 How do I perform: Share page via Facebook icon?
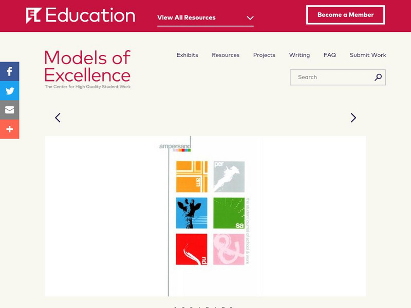pos(9,72)
